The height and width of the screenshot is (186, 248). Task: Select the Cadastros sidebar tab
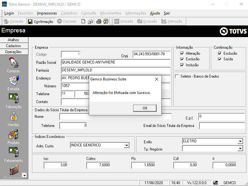[x=14, y=46]
